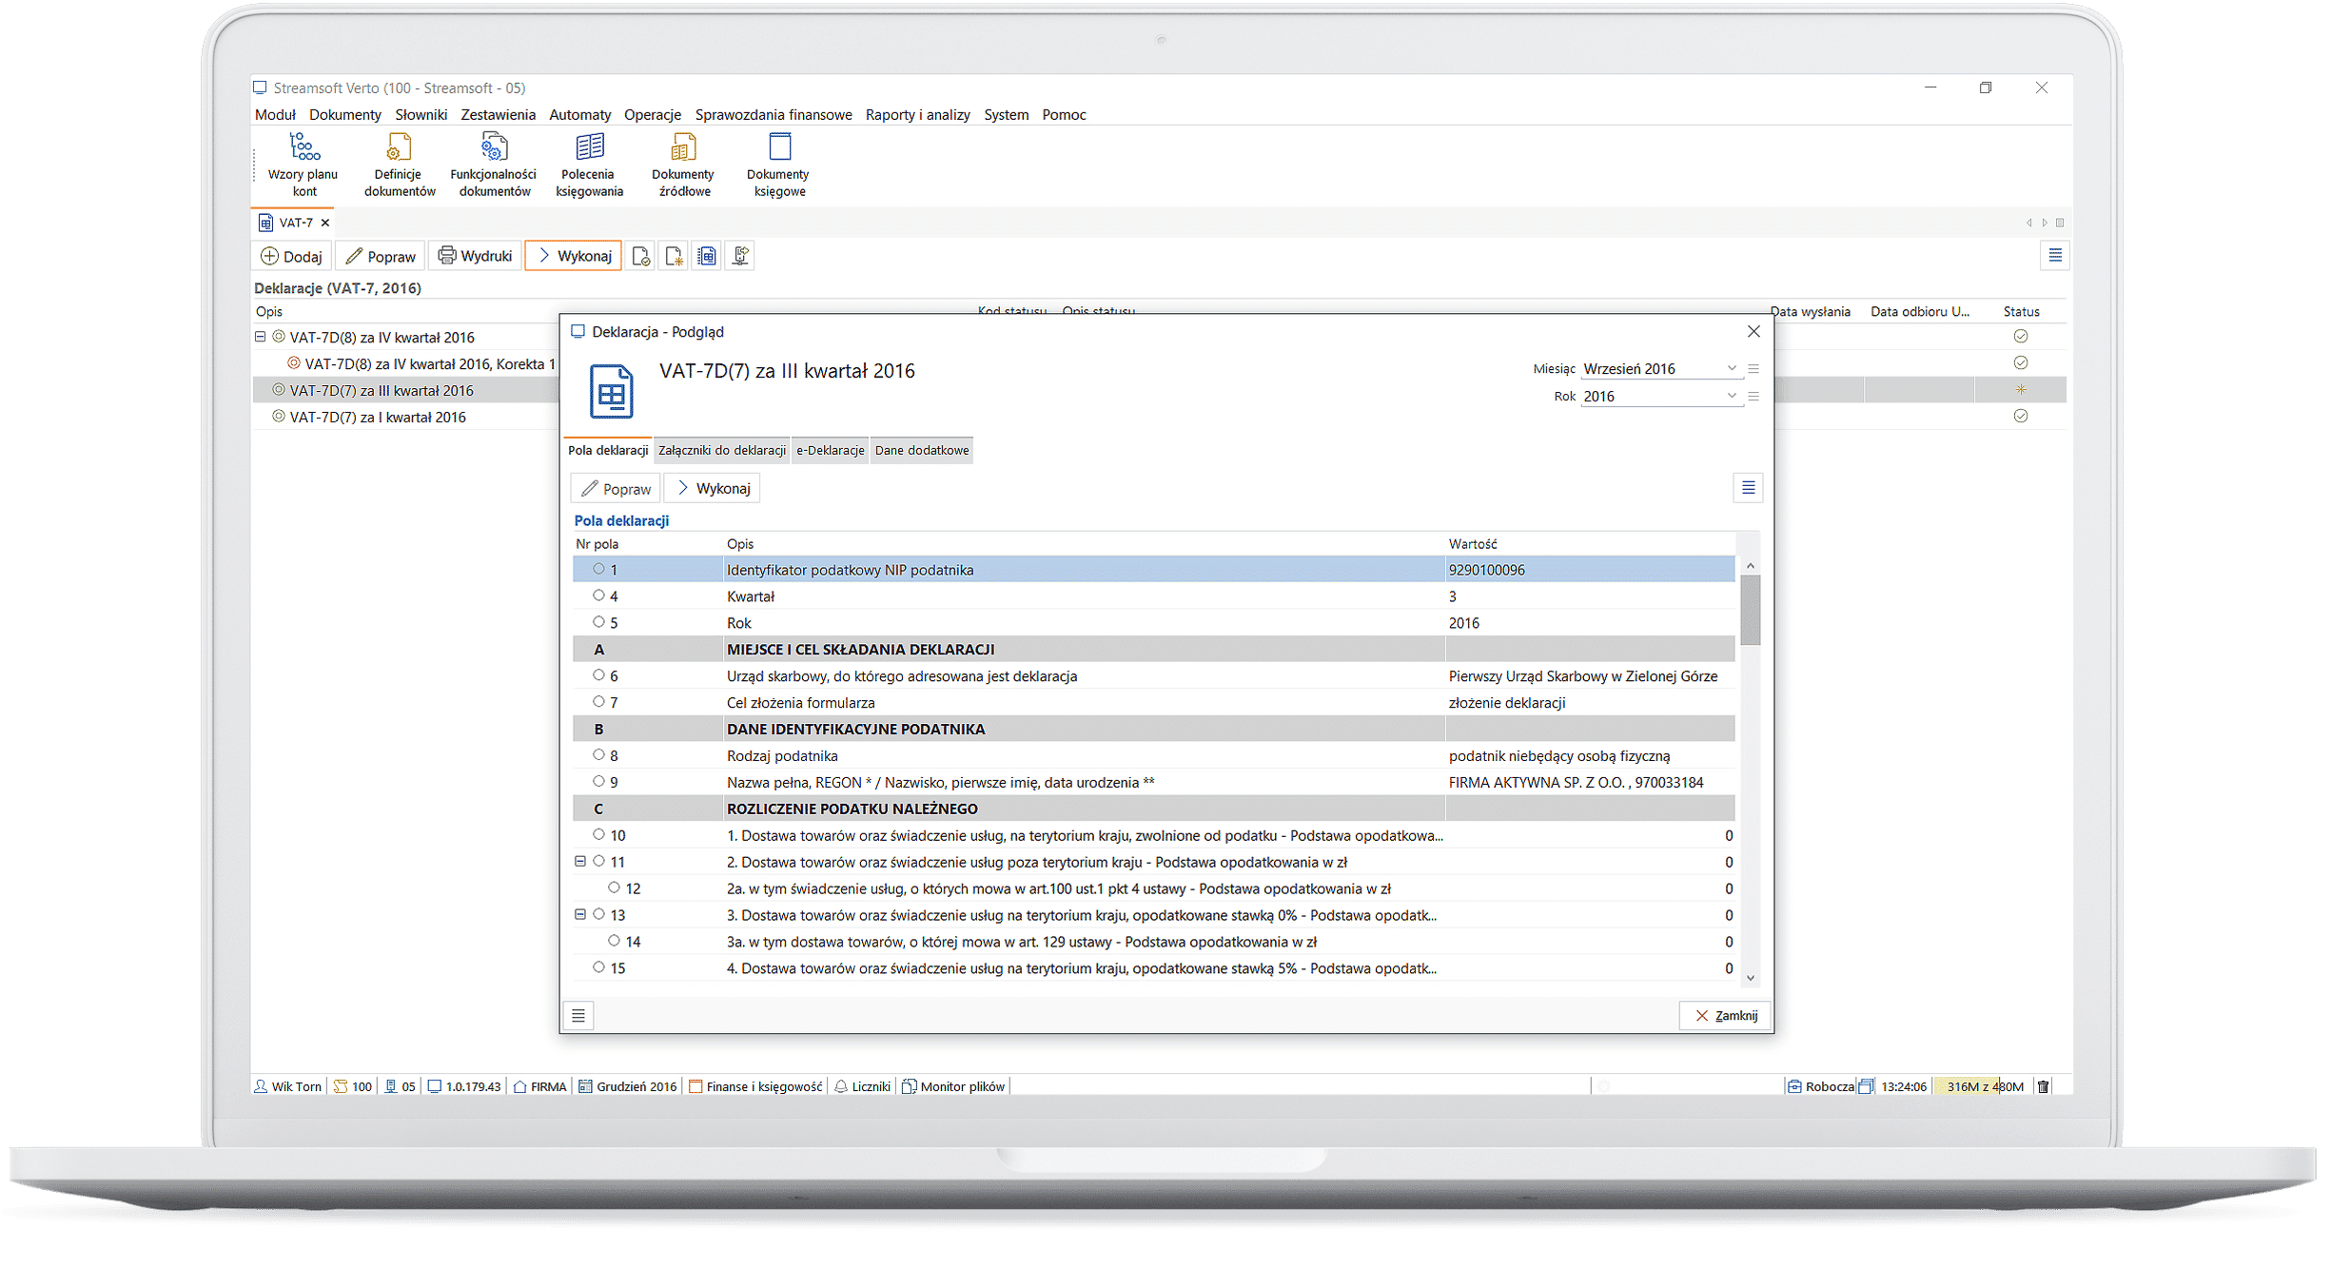2331x1268 pixels.
Task: Open the hamburger menu right of the VAT-7 toolbar
Action: pyautogui.click(x=2055, y=256)
